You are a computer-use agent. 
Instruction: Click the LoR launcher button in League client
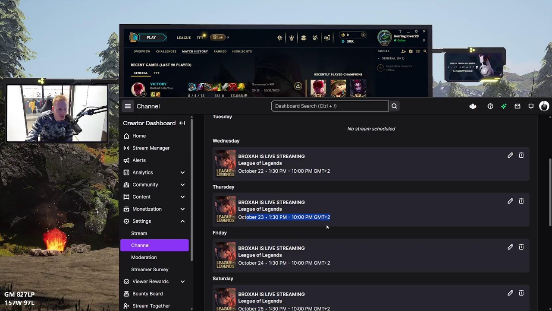point(219,38)
